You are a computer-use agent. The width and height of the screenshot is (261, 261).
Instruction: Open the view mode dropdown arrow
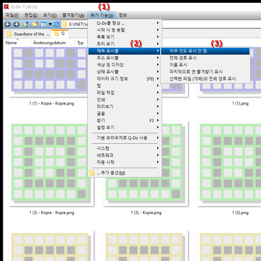click(50, 24)
